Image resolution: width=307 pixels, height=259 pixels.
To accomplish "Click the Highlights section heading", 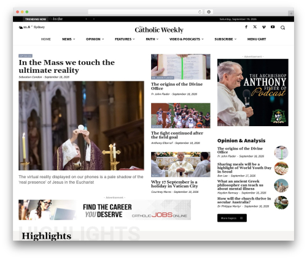I will (x=47, y=236).
